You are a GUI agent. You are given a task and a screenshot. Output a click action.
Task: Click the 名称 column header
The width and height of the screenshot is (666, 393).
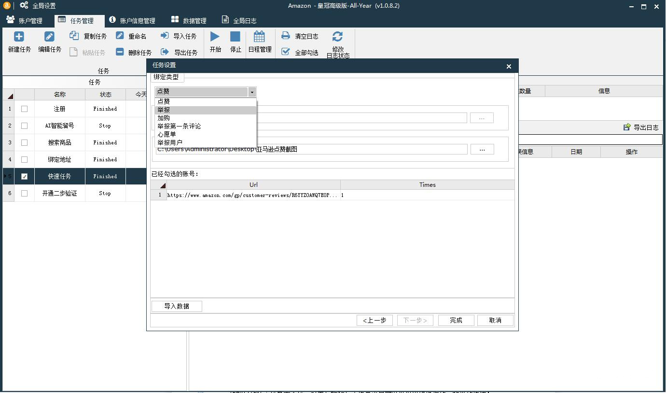(60, 95)
